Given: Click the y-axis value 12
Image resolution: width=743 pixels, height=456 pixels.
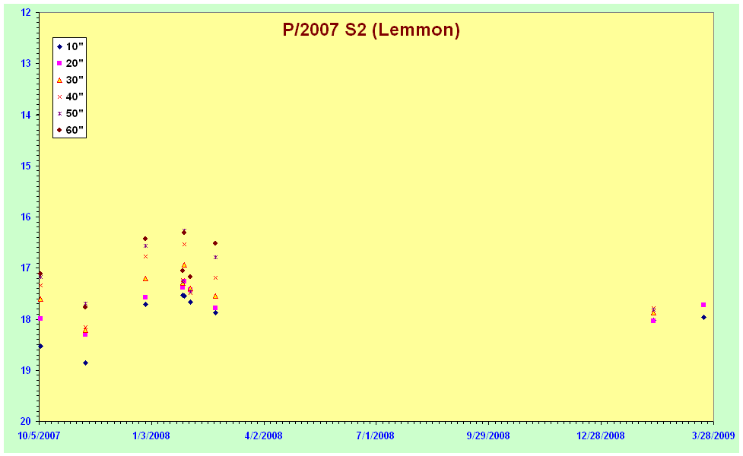Looking at the screenshot, I should coord(26,13).
